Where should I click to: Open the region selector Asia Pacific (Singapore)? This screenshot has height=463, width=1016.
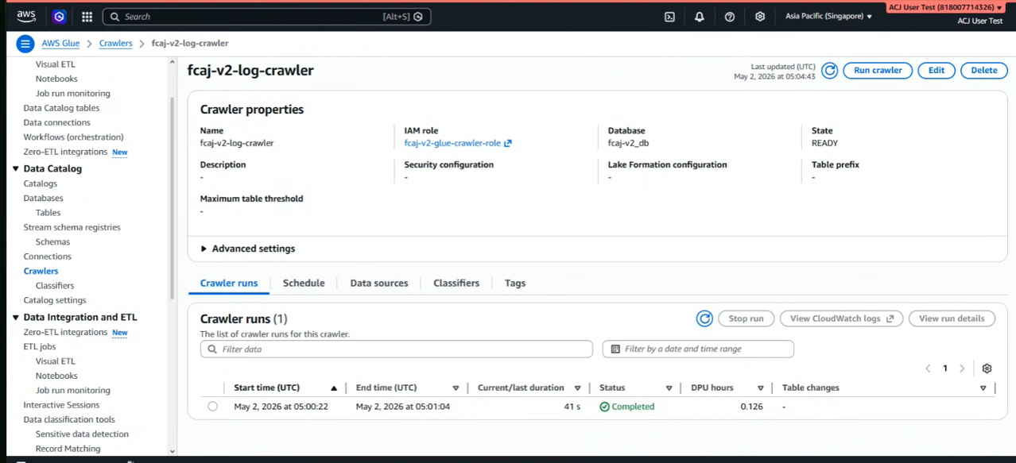tap(828, 16)
